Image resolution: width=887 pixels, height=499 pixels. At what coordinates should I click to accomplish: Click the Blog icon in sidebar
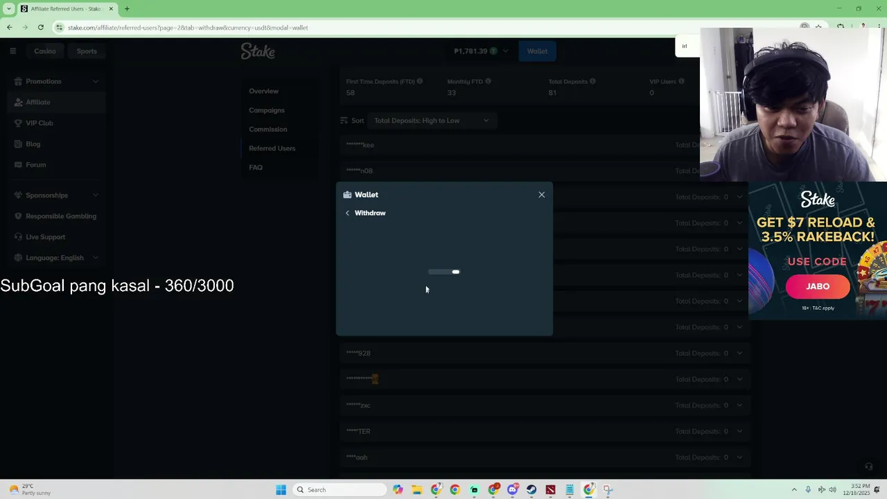click(x=19, y=143)
